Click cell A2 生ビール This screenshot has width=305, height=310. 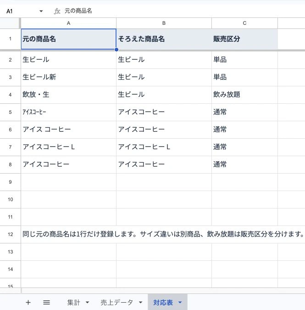[68, 60]
